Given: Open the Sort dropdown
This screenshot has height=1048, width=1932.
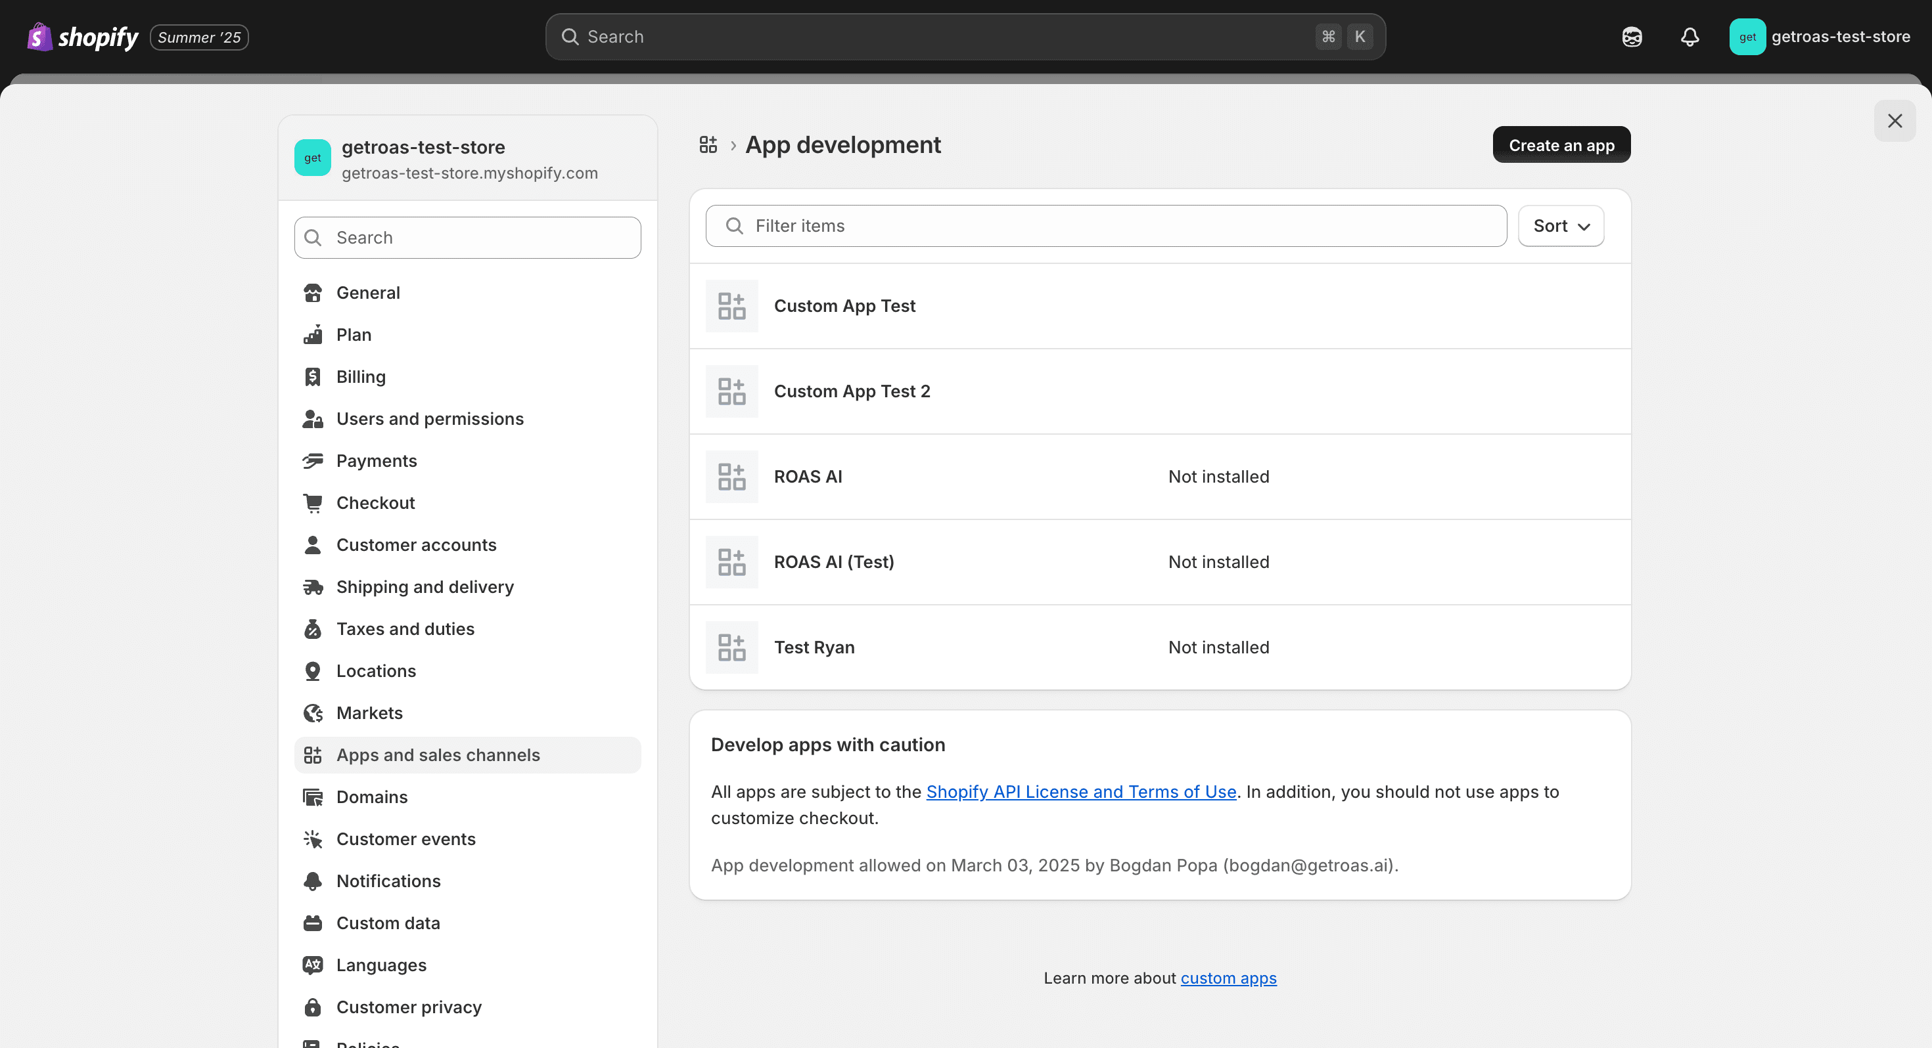Looking at the screenshot, I should 1561,226.
